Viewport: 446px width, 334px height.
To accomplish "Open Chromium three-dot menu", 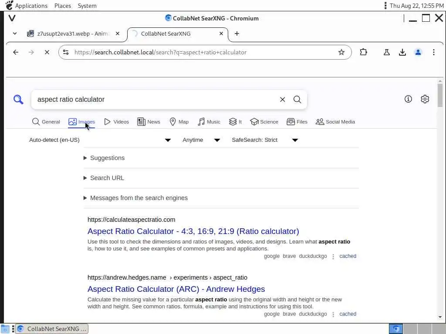I will (434, 52).
